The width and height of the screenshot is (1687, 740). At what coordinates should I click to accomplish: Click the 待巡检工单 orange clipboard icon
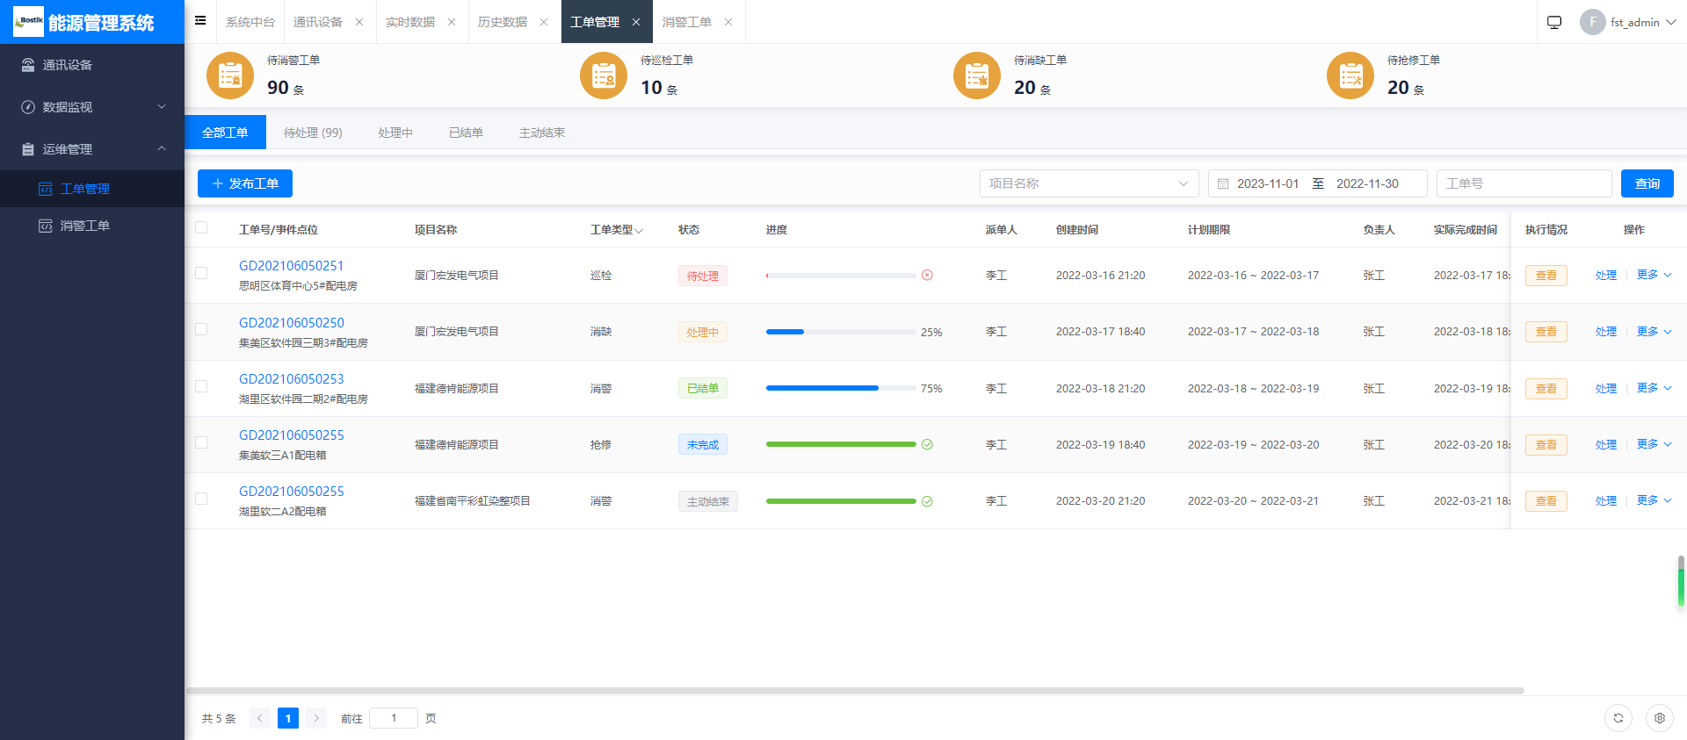pos(604,75)
